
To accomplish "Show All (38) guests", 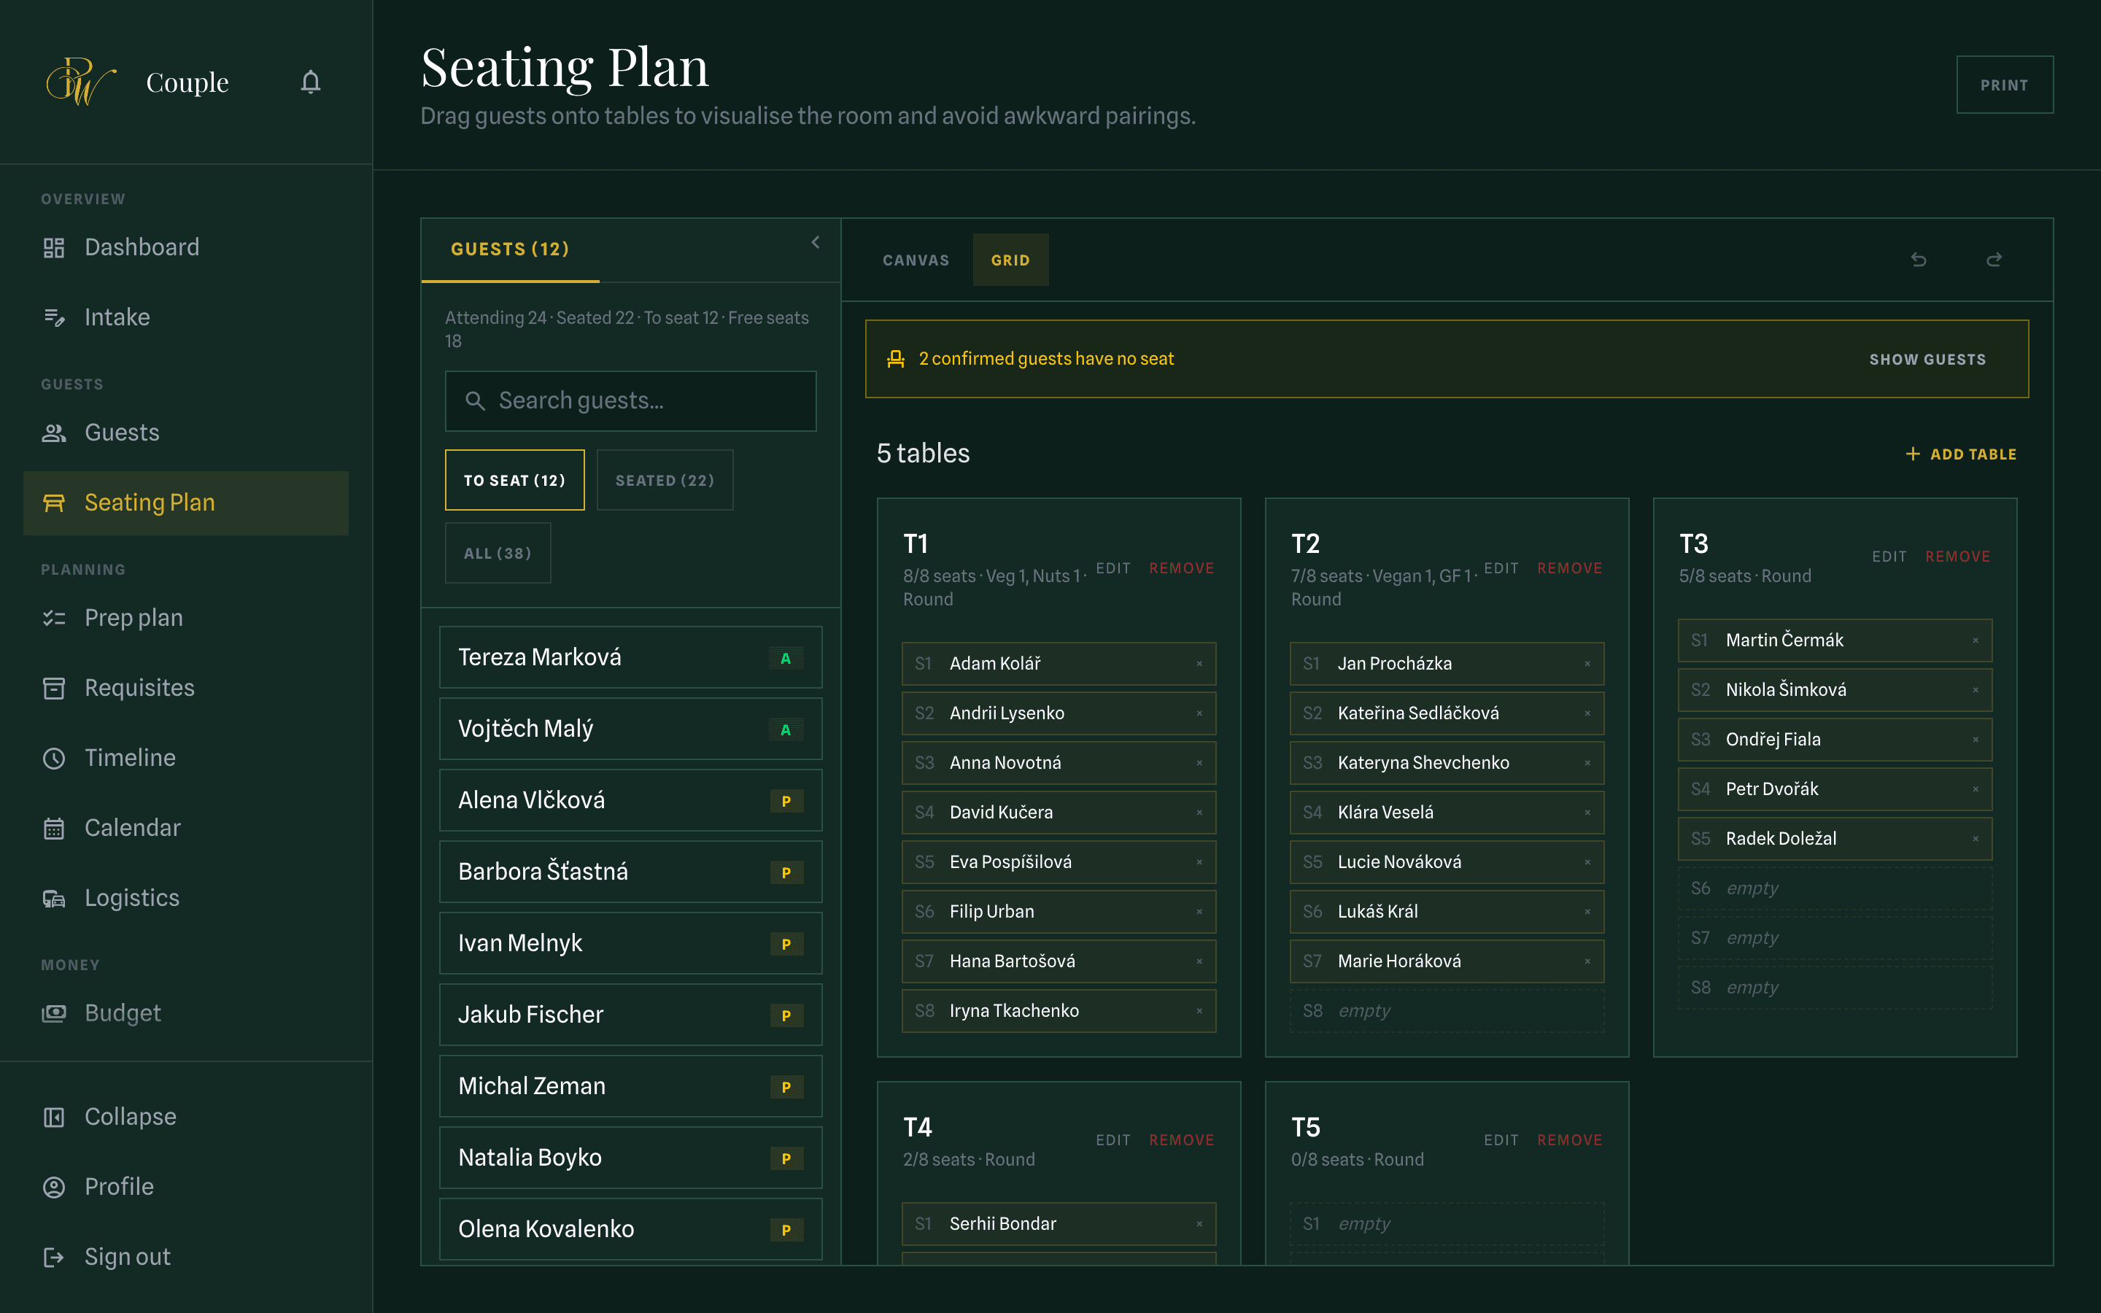I will coord(498,553).
